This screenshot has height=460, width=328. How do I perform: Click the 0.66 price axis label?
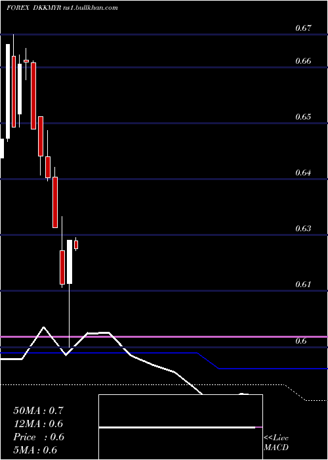coord(303,61)
